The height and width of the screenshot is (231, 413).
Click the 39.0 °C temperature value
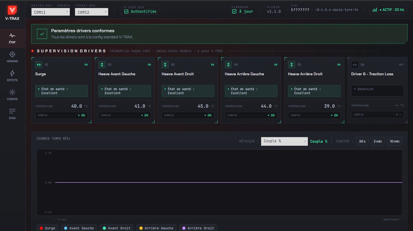[x=332, y=106]
